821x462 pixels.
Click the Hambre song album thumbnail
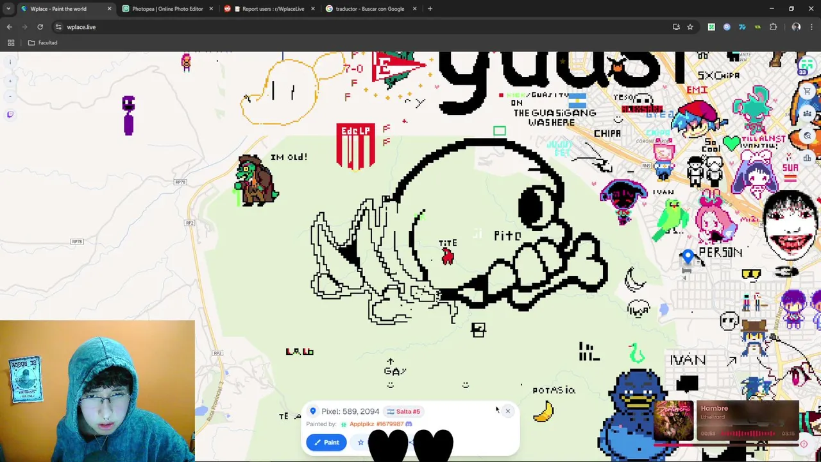click(674, 420)
